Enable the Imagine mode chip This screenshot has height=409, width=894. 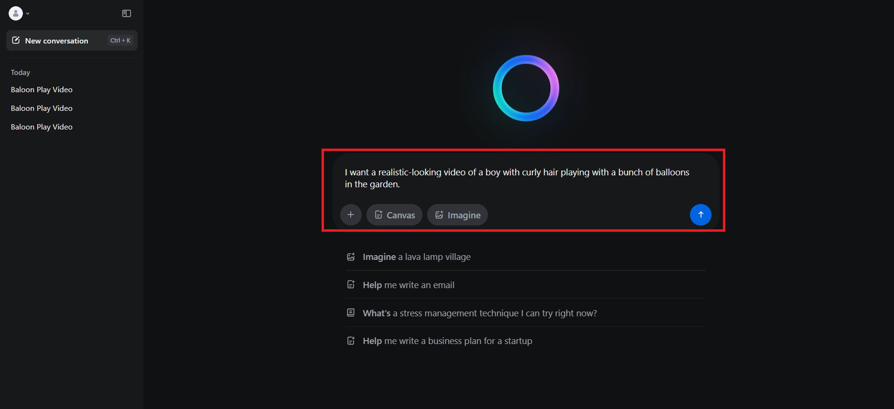[457, 215]
